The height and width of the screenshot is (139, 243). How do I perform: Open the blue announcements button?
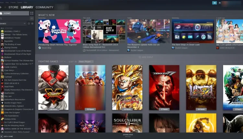pos(214,3)
